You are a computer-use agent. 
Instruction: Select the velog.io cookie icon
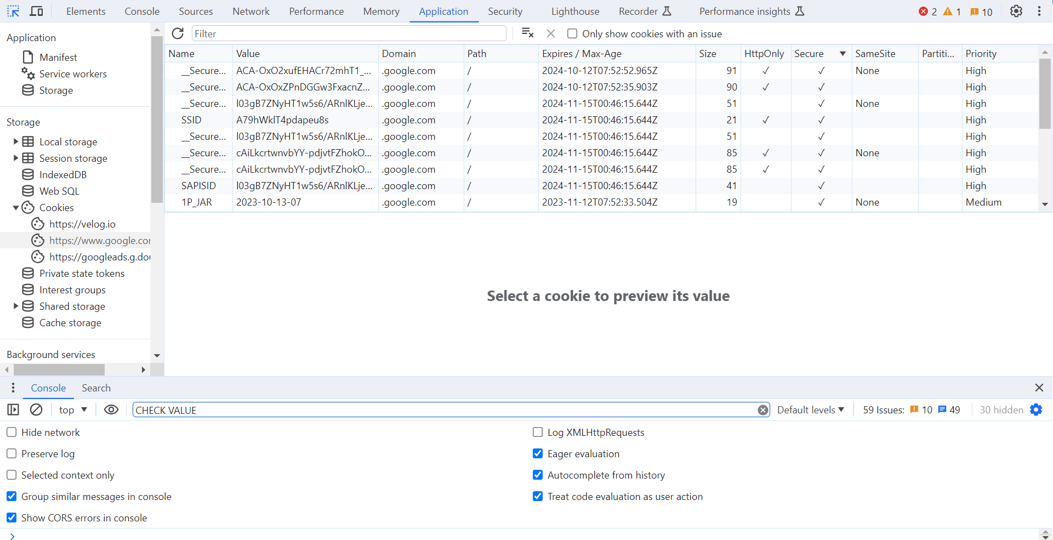pos(38,224)
